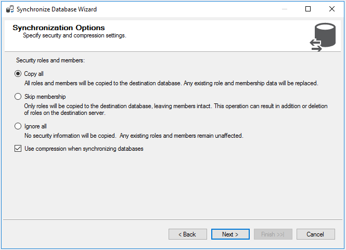Proceed with the Next button
Image resolution: width=346 pixels, height=250 pixels.
tap(230, 234)
